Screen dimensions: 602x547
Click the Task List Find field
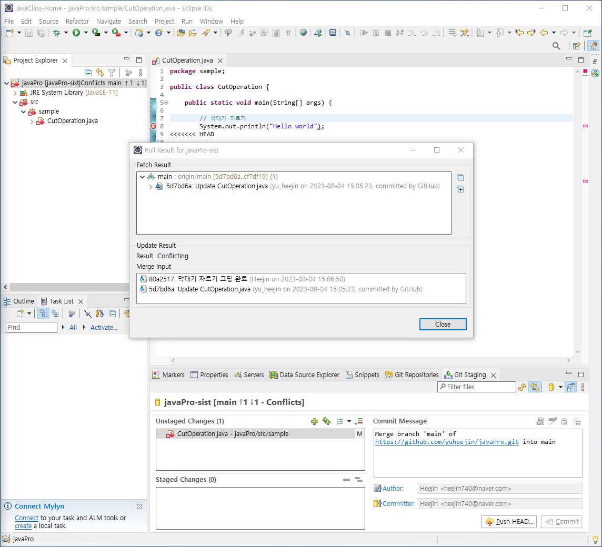[32, 328]
